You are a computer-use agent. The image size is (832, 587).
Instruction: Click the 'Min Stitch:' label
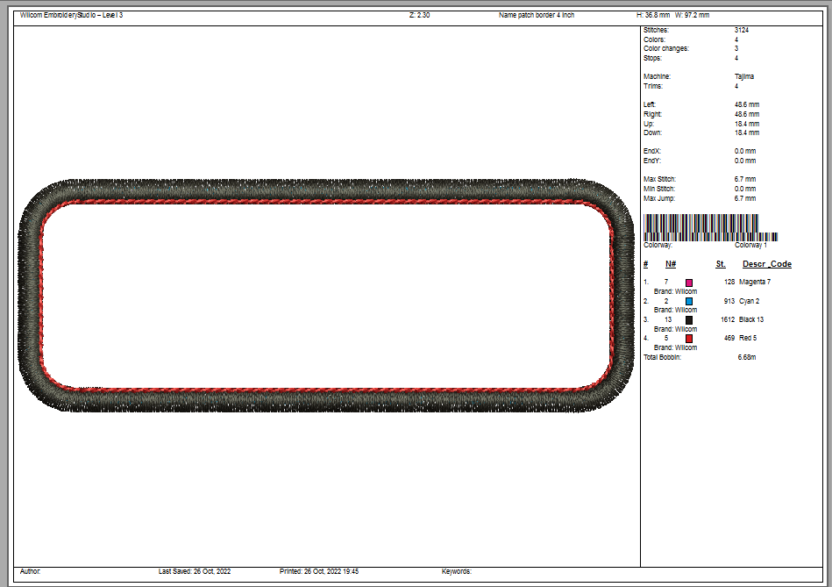(x=659, y=190)
